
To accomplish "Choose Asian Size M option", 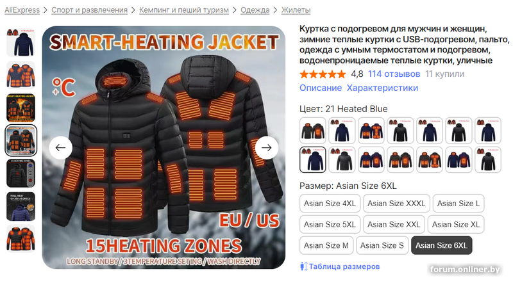I will pyautogui.click(x=326, y=245).
